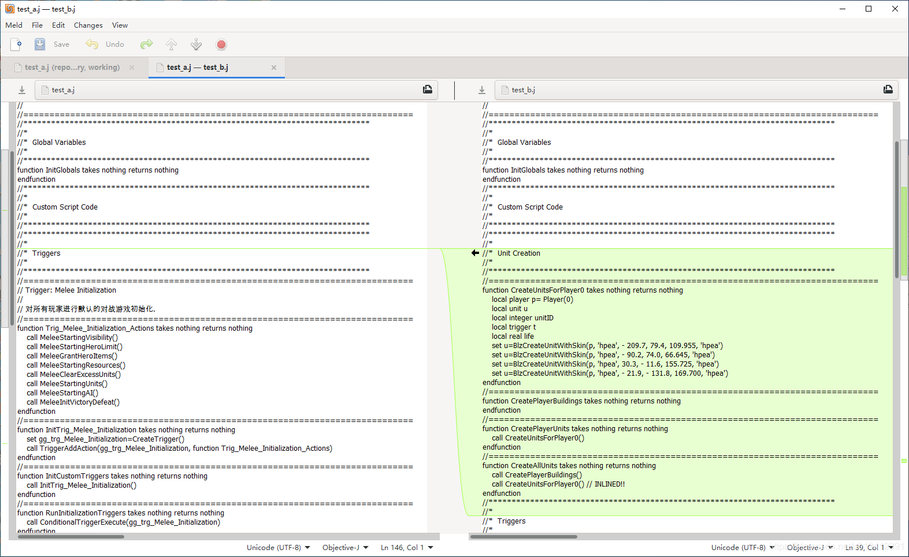Click the Save text label

(61, 44)
